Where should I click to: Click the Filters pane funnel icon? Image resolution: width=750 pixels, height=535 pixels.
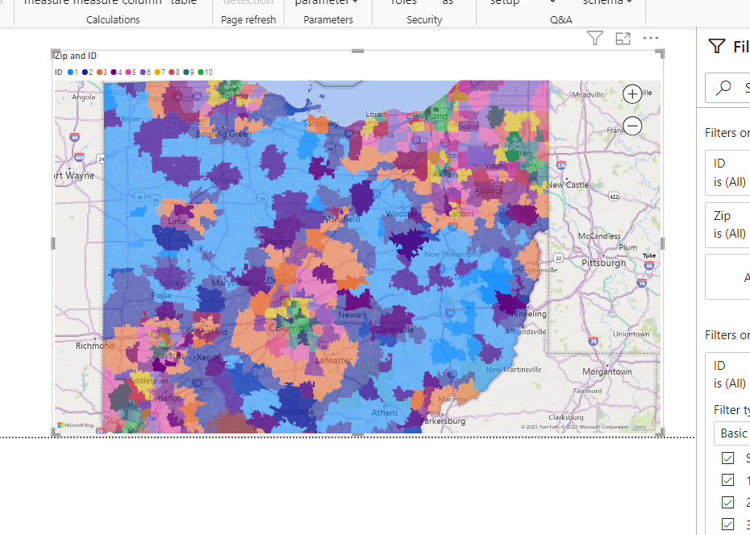[716, 47]
